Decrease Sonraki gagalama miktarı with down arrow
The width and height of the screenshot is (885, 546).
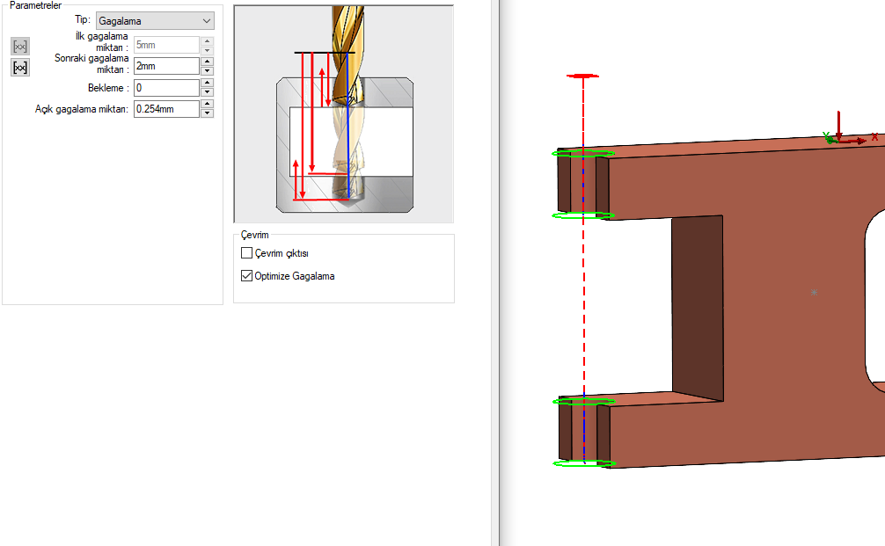coord(207,70)
